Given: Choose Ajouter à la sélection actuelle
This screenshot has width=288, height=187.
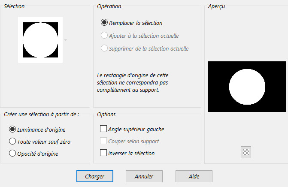Looking at the screenshot, I should pos(104,36).
